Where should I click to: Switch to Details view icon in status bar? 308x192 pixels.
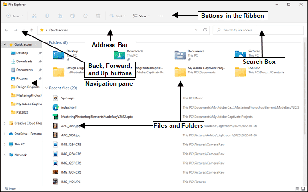(297, 189)
